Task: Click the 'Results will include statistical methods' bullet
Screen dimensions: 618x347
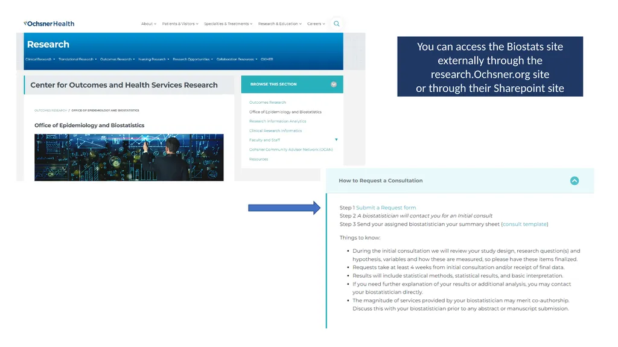Action: 457,276
